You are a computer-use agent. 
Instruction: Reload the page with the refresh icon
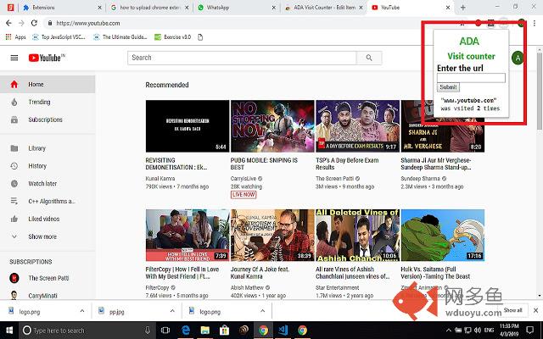(34, 23)
